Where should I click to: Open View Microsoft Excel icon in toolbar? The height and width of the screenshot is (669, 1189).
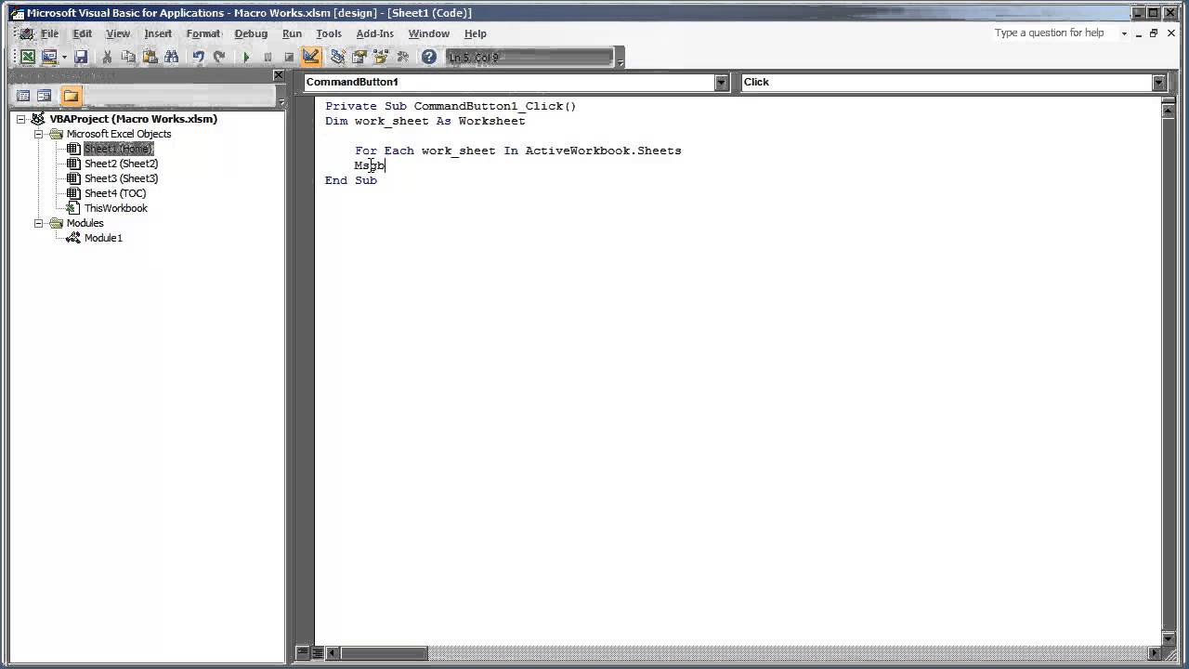28,58
